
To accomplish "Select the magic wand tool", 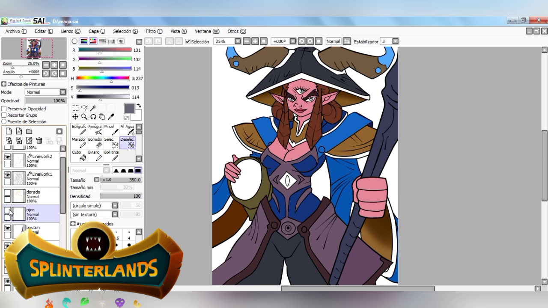I will coord(93,108).
